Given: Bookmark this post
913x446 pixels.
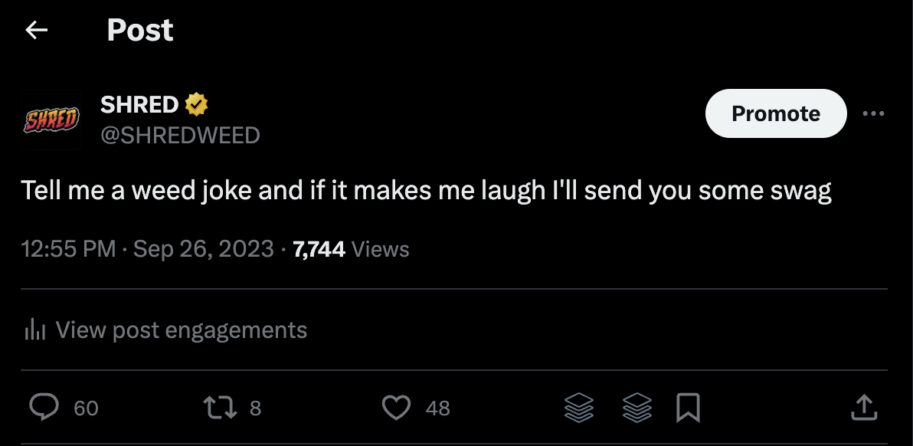Looking at the screenshot, I should (688, 408).
